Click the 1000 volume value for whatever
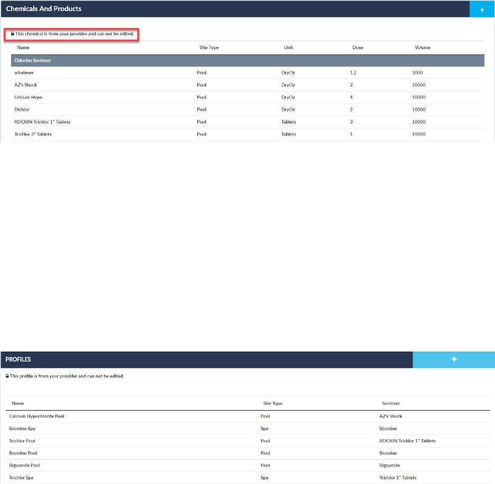495x484 pixels. pyautogui.click(x=417, y=72)
